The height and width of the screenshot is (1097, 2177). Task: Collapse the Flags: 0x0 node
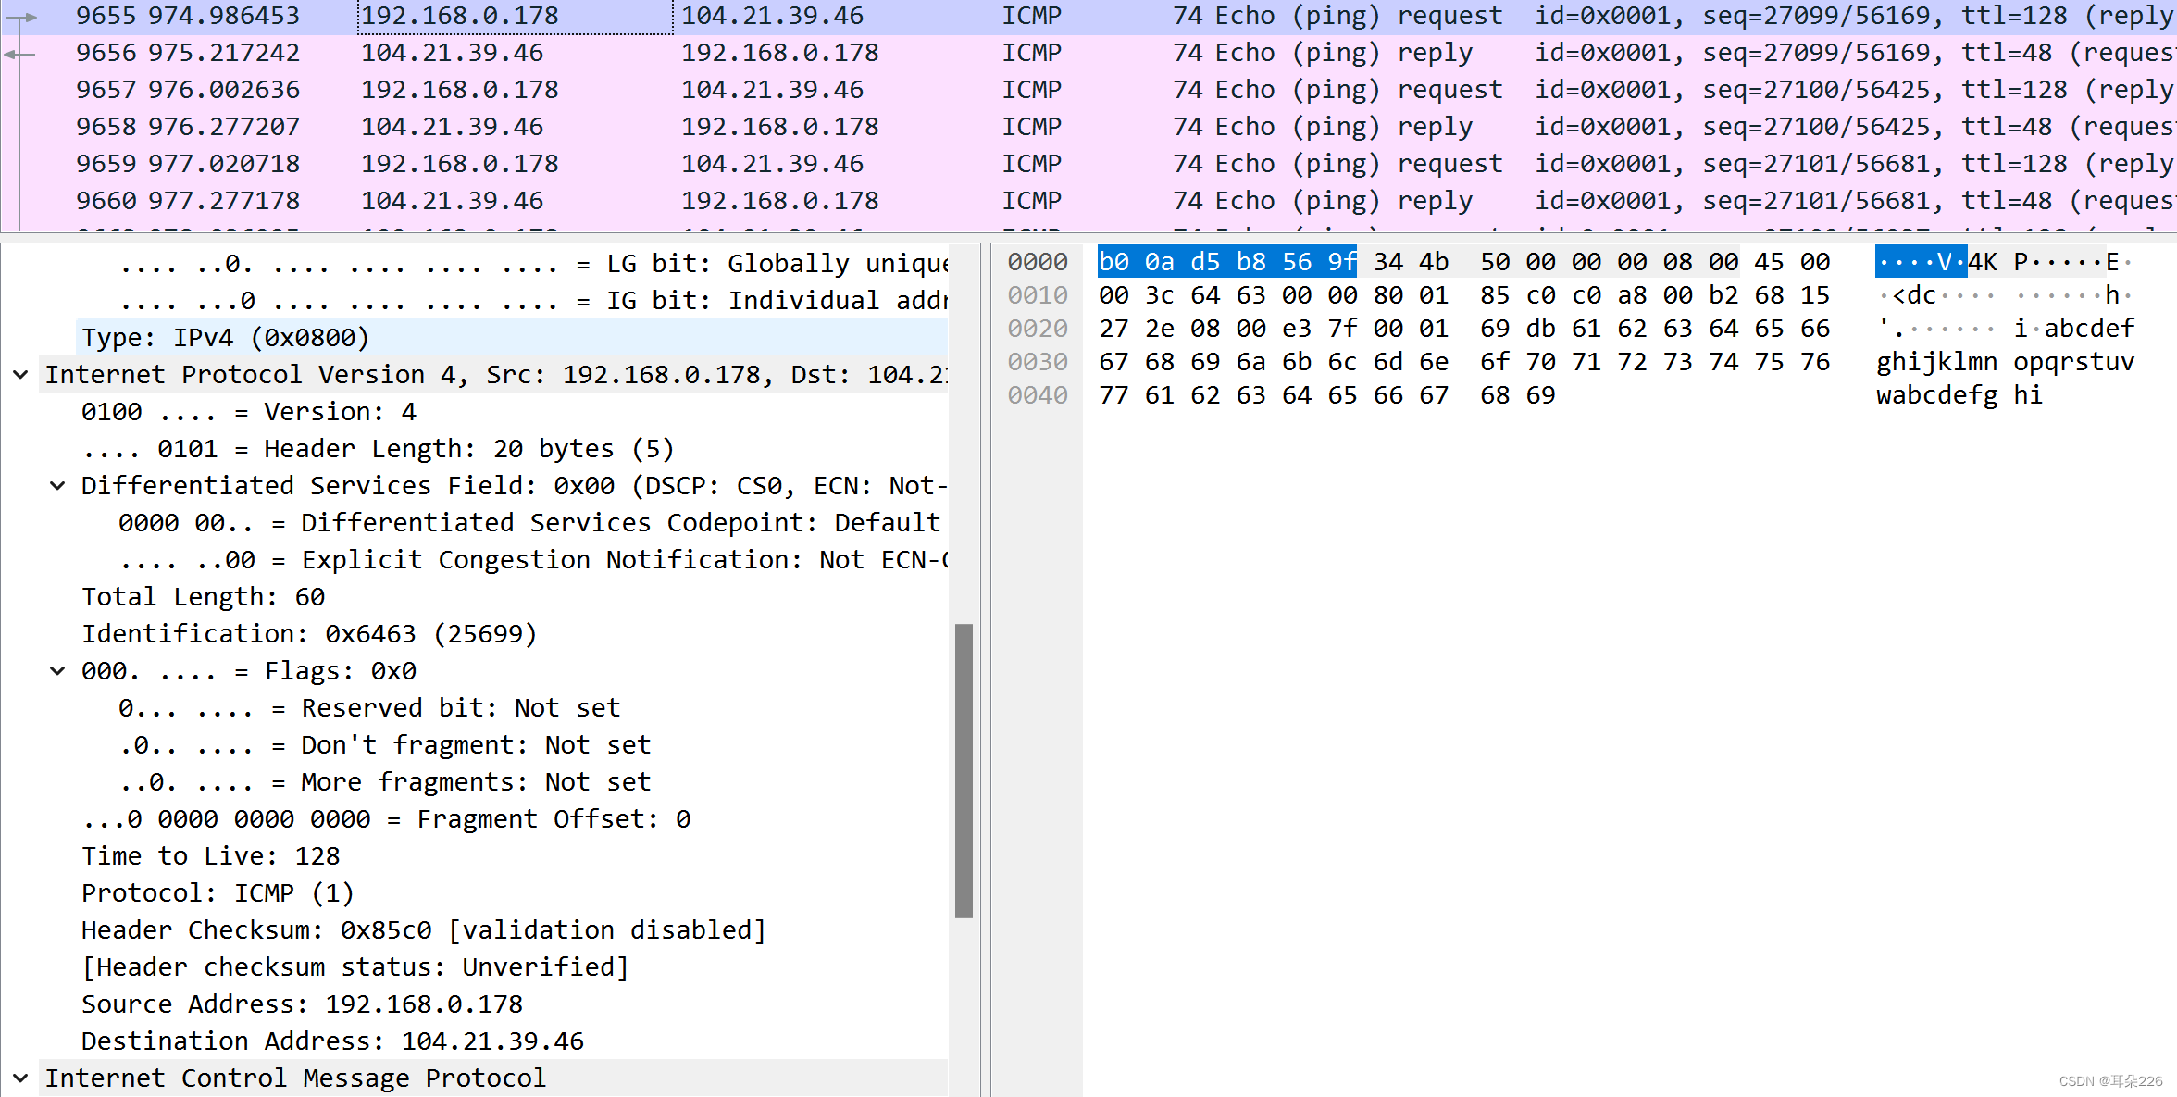coord(57,671)
